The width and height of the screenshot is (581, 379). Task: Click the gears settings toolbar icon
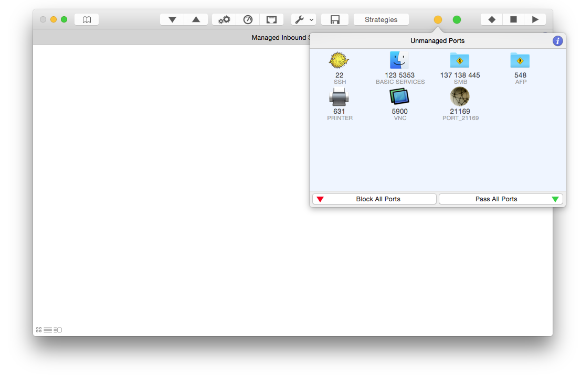click(x=224, y=19)
